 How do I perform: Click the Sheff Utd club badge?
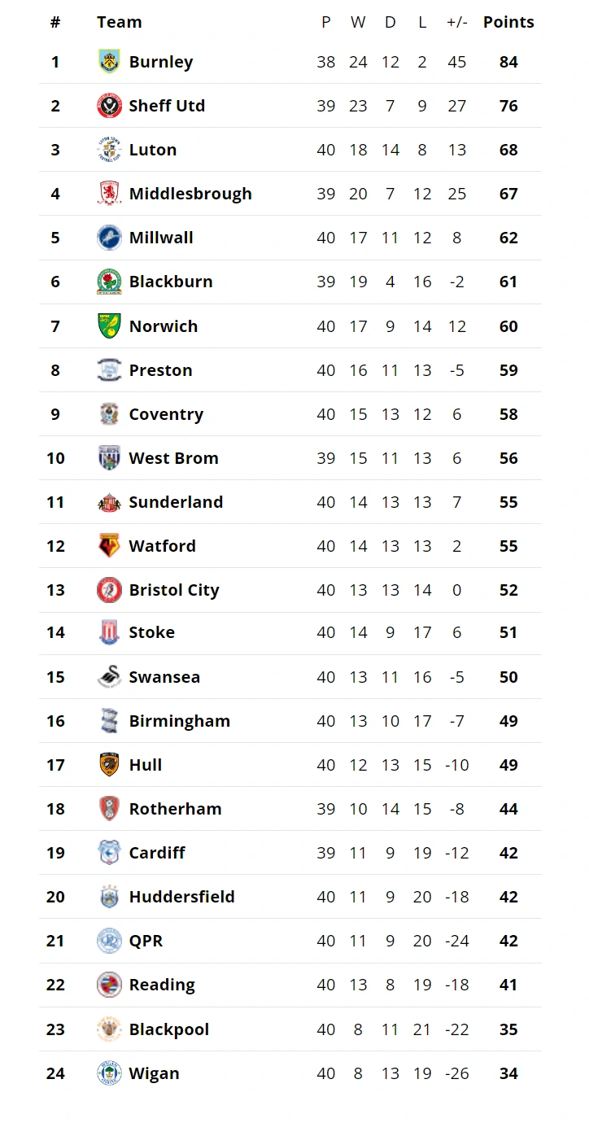pyautogui.click(x=109, y=106)
